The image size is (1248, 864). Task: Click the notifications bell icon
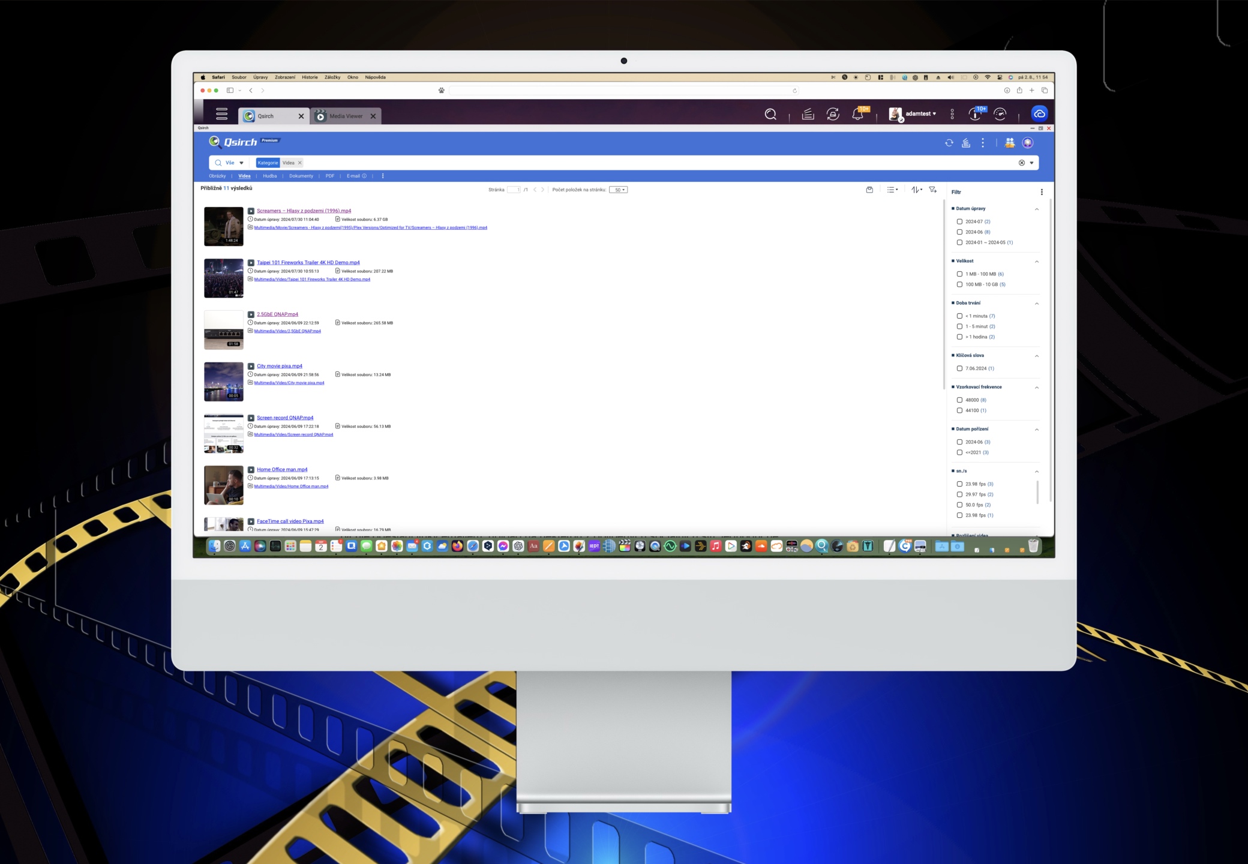point(857,114)
